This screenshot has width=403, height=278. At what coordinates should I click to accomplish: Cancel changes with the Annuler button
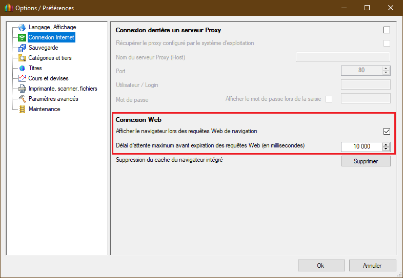click(x=372, y=265)
